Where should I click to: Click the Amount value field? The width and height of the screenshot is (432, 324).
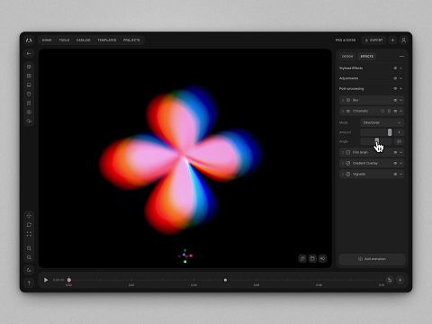pyautogui.click(x=399, y=132)
